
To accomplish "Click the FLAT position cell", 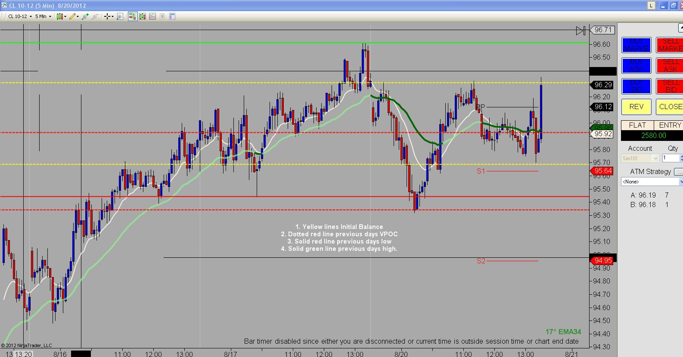I will (637, 125).
